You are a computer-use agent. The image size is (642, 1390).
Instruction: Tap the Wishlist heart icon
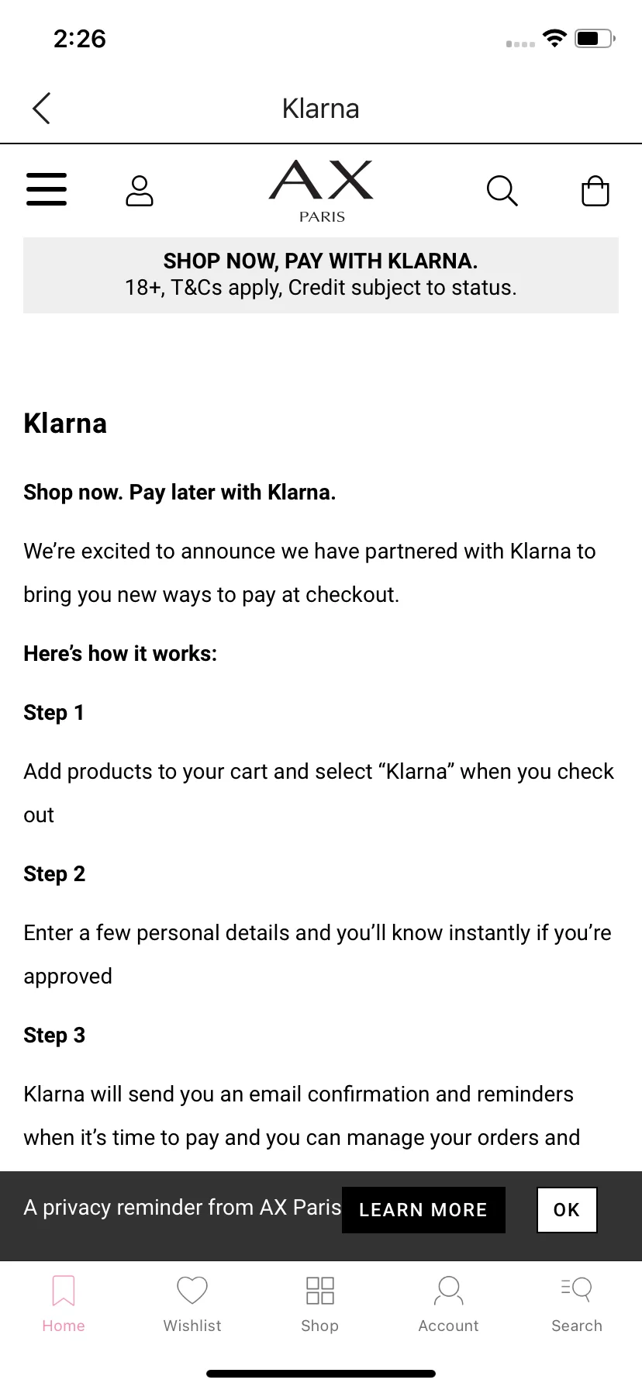192,1291
